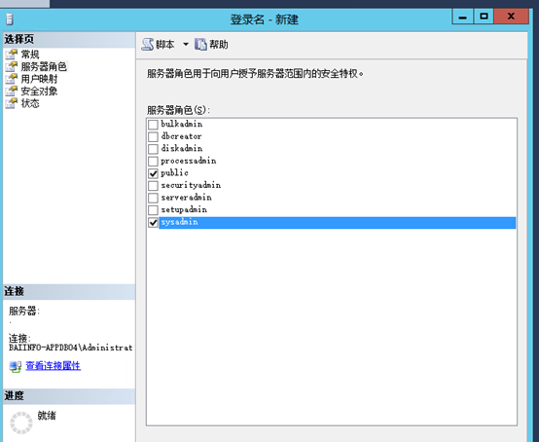539x442 pixels.
Task: Toggle the public role checkbox
Action: tap(153, 173)
